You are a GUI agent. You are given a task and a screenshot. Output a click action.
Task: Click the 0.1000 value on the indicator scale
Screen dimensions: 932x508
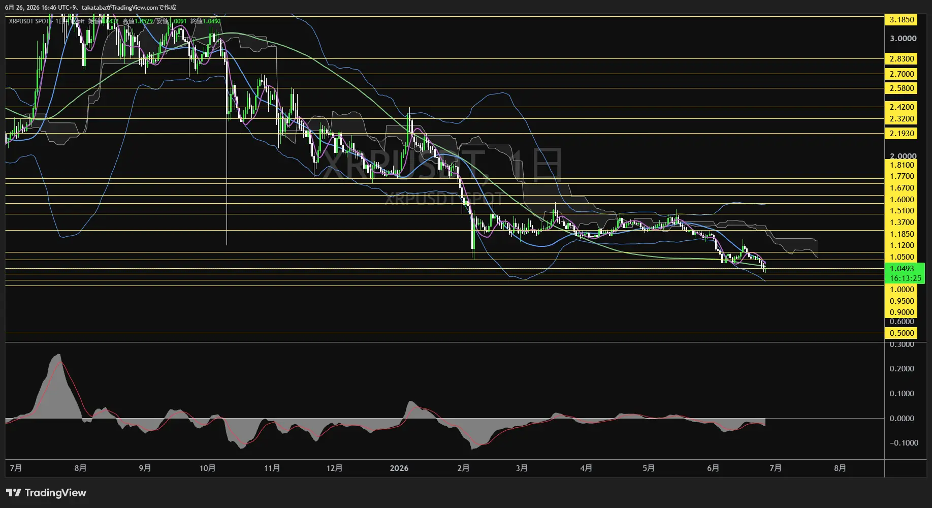pos(902,394)
